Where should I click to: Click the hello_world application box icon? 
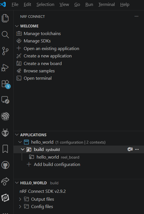point(26,142)
